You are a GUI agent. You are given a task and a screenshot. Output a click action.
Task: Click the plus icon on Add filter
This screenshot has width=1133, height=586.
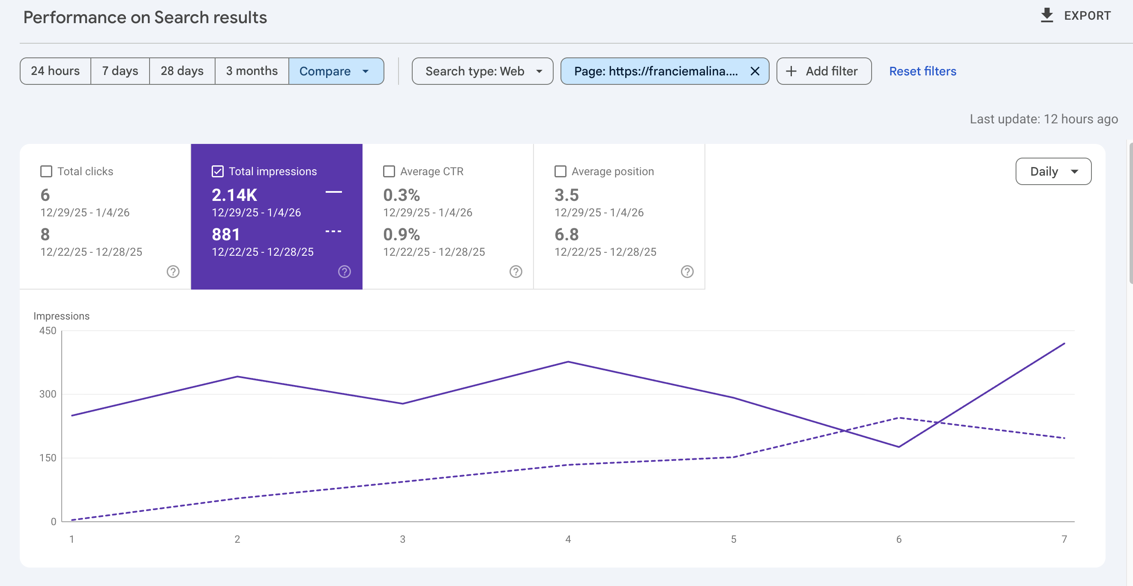point(792,71)
